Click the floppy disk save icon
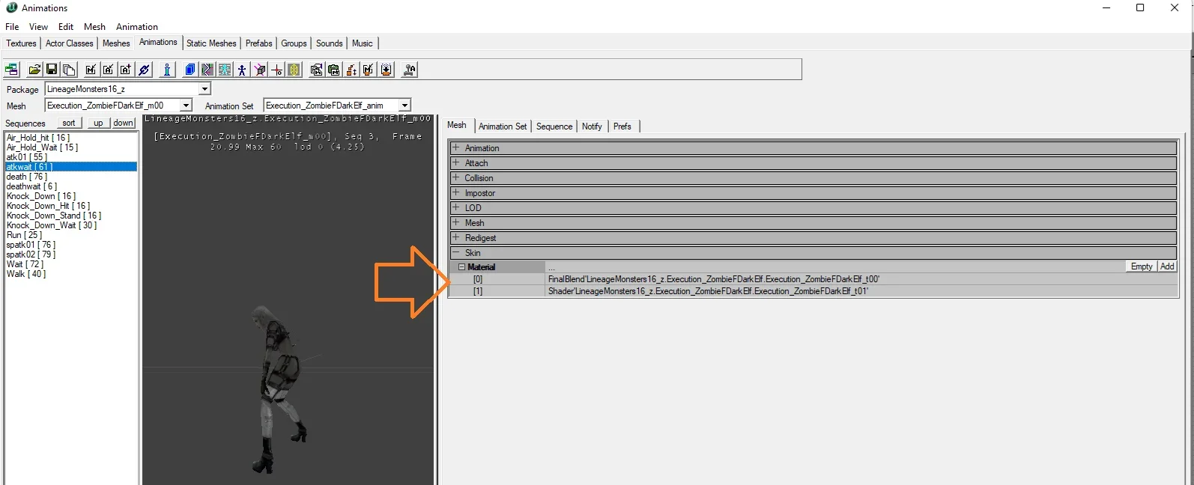 click(x=52, y=70)
